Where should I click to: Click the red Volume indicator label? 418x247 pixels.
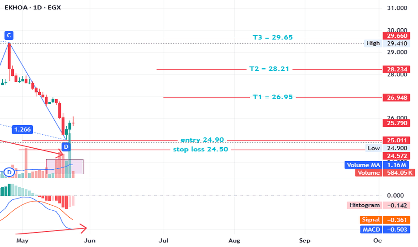(368, 173)
